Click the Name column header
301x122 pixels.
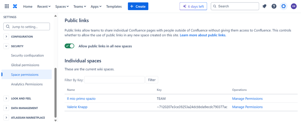[71, 90]
